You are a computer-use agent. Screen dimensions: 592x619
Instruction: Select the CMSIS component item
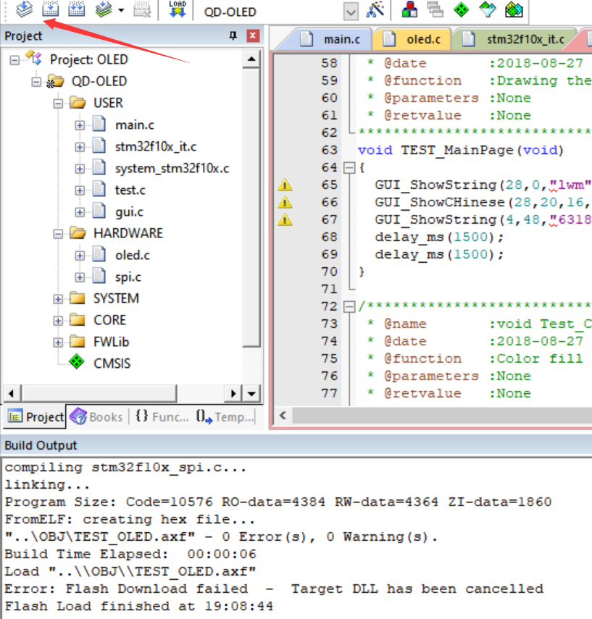(x=112, y=363)
